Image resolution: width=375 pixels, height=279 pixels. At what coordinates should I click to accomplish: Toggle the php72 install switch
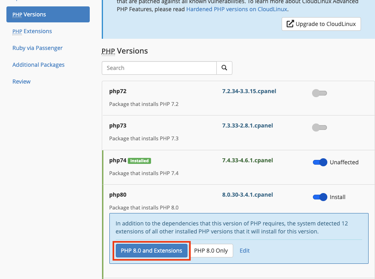[320, 93]
